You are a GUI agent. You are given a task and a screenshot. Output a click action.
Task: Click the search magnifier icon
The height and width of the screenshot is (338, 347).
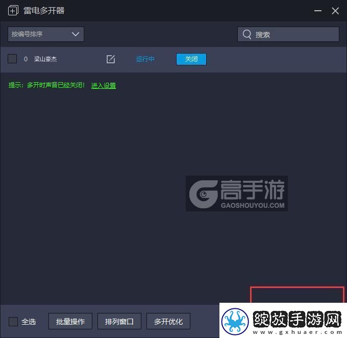(247, 34)
